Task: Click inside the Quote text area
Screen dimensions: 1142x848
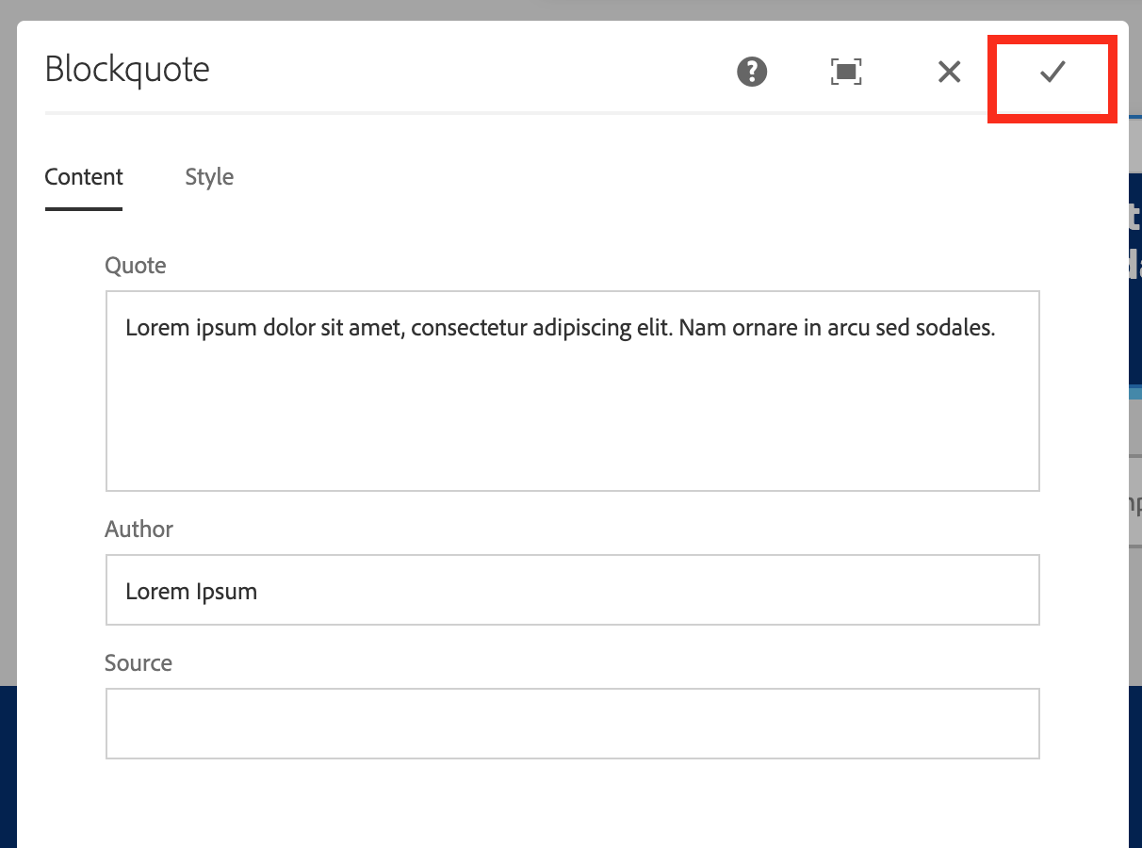Action: point(572,391)
